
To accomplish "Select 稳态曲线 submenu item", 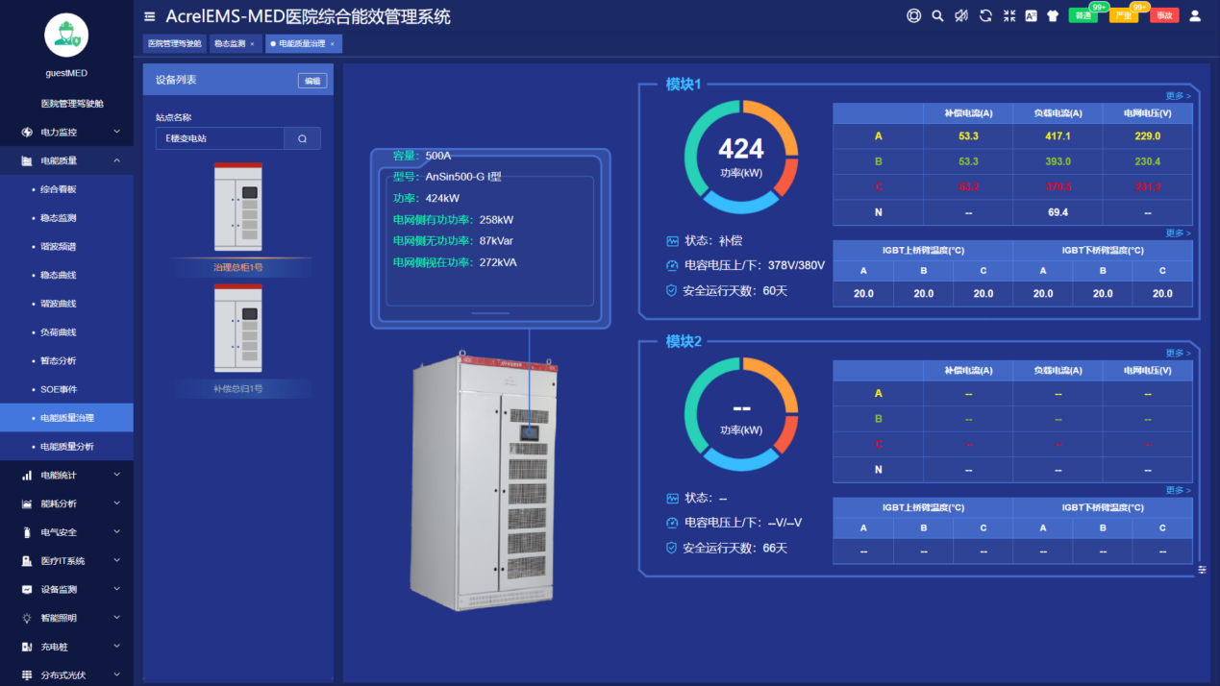I will [x=66, y=275].
